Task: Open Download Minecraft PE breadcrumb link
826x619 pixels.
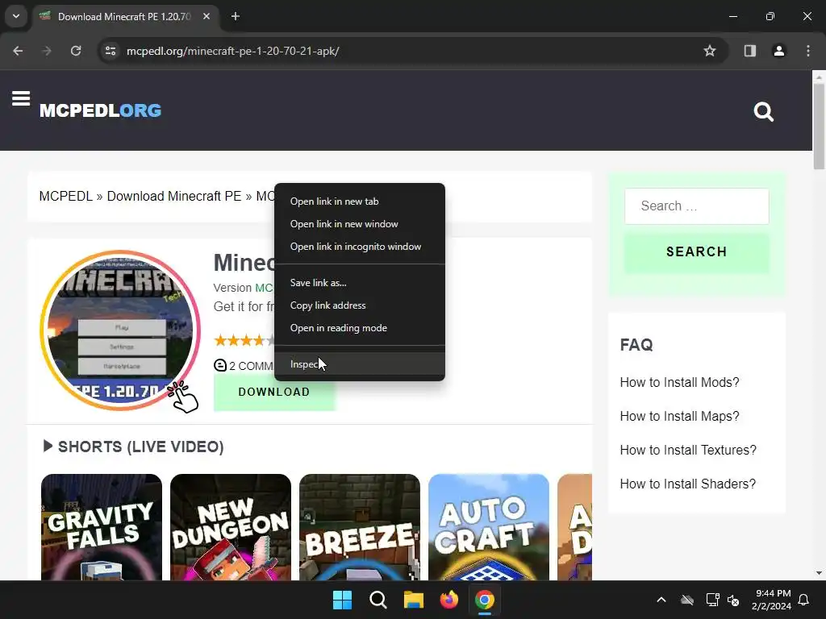Action: 174,197
